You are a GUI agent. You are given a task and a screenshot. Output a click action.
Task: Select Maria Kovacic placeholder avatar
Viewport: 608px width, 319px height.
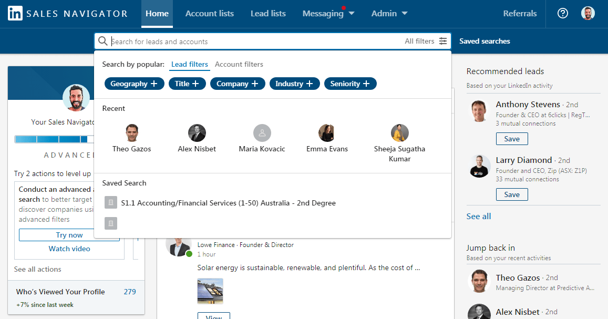click(x=262, y=133)
